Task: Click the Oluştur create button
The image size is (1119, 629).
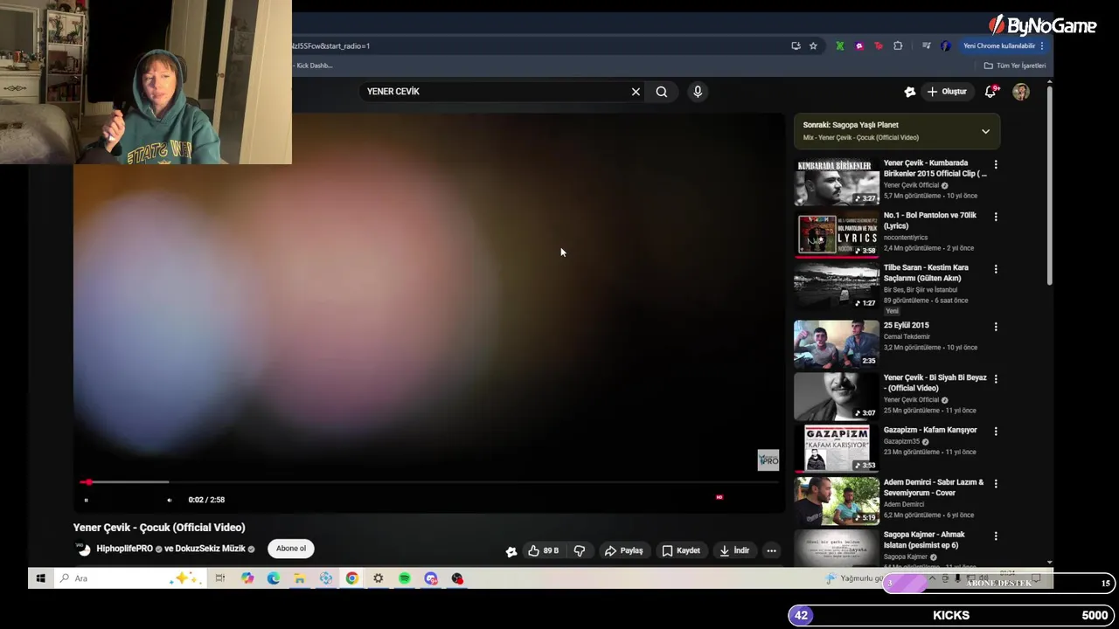Action: [947, 92]
